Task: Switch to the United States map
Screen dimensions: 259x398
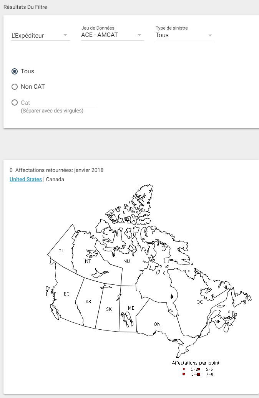Action: [26, 180]
